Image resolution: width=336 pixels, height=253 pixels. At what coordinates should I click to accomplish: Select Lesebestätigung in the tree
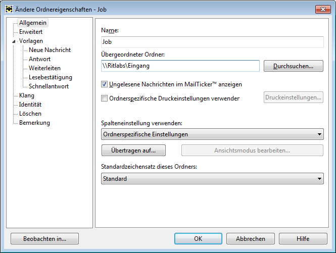[x=51, y=77]
